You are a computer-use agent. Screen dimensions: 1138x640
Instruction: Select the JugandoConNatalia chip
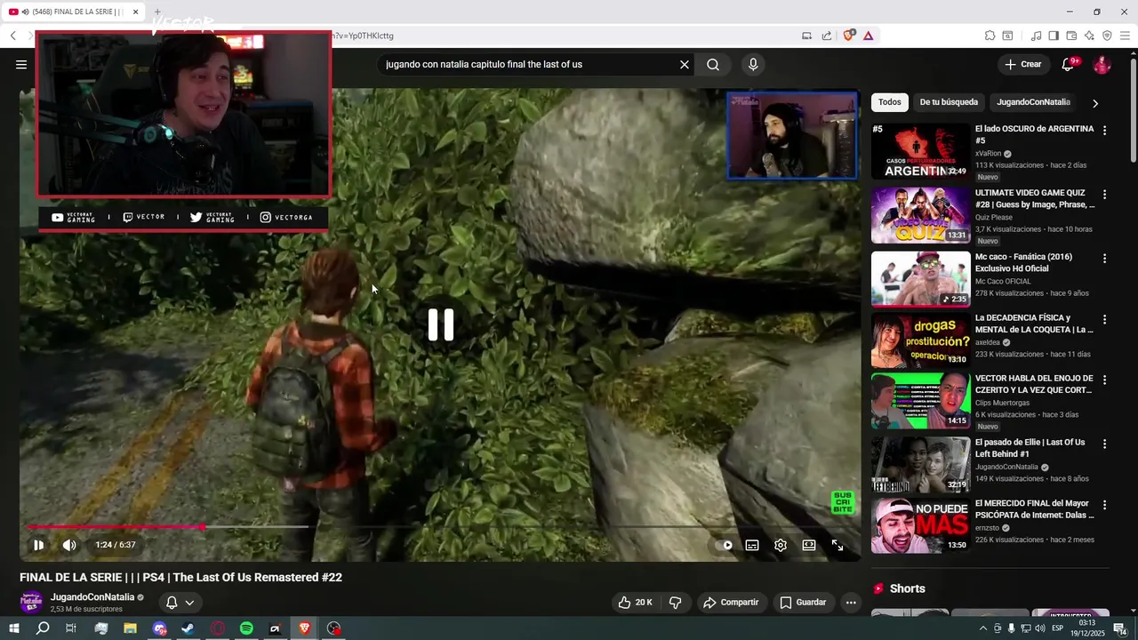click(1033, 102)
